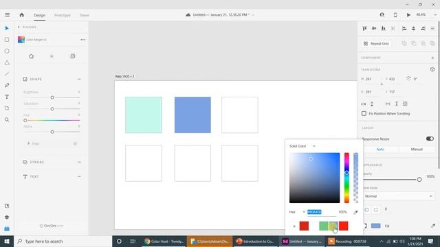Open mobile device preview
The width and height of the screenshot is (440, 247).
click(x=395, y=15)
